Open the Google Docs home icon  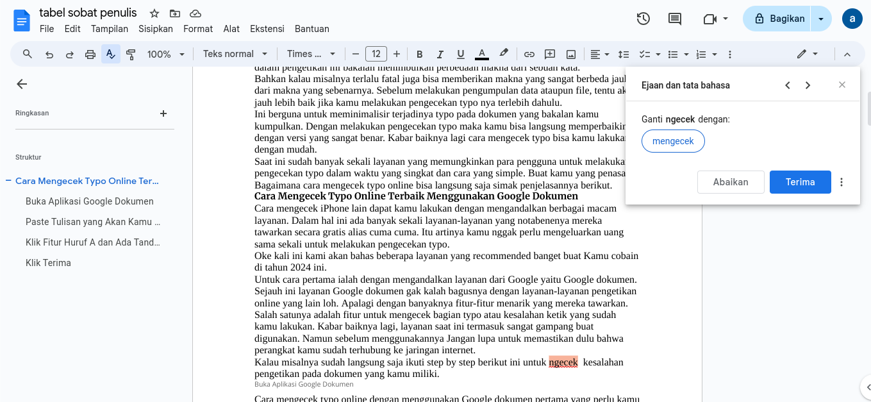(22, 21)
